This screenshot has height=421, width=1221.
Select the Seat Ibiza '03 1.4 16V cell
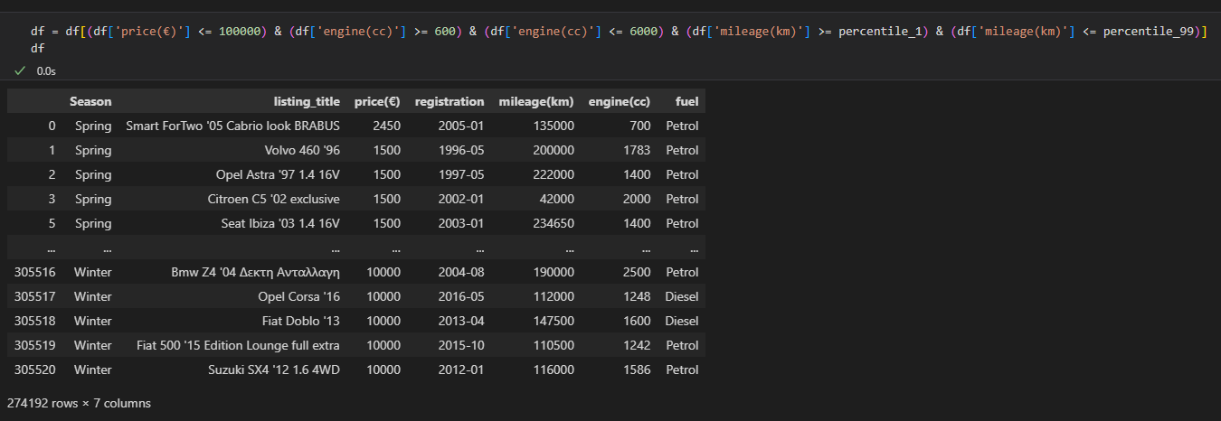pos(280,223)
